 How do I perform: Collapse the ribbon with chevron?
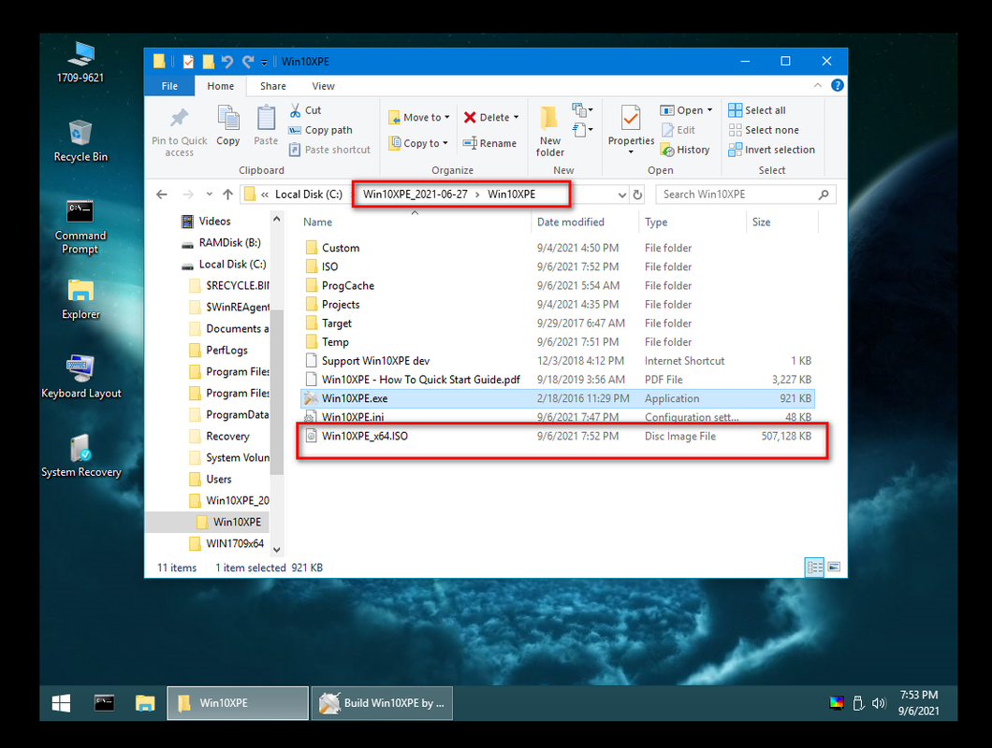(818, 85)
